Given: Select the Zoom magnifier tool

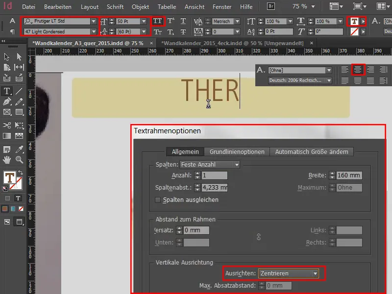Looking at the screenshot, I should pyautogui.click(x=19, y=160).
